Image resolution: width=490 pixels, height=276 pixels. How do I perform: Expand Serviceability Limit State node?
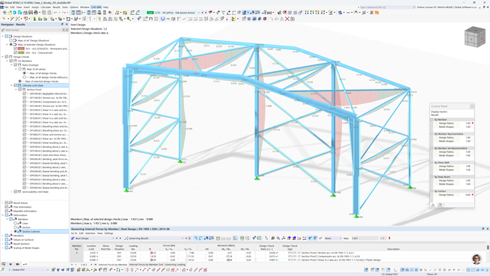tap(12, 192)
